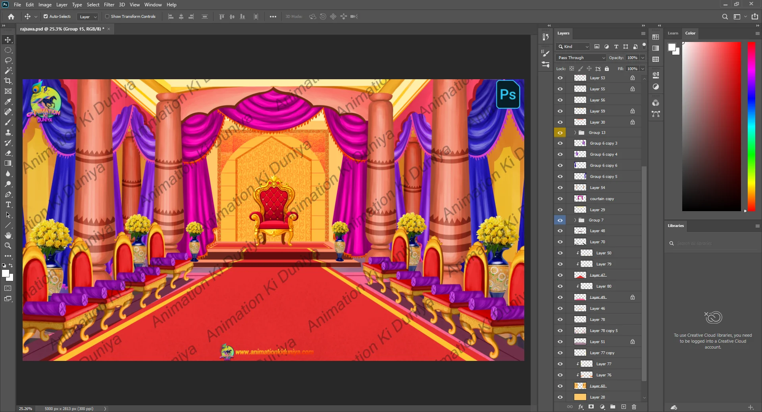Select the Horizontal Type tool
The image size is (762, 412).
8,205
